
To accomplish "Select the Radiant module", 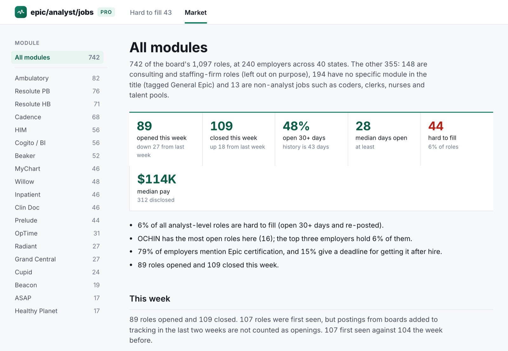I will point(57,246).
